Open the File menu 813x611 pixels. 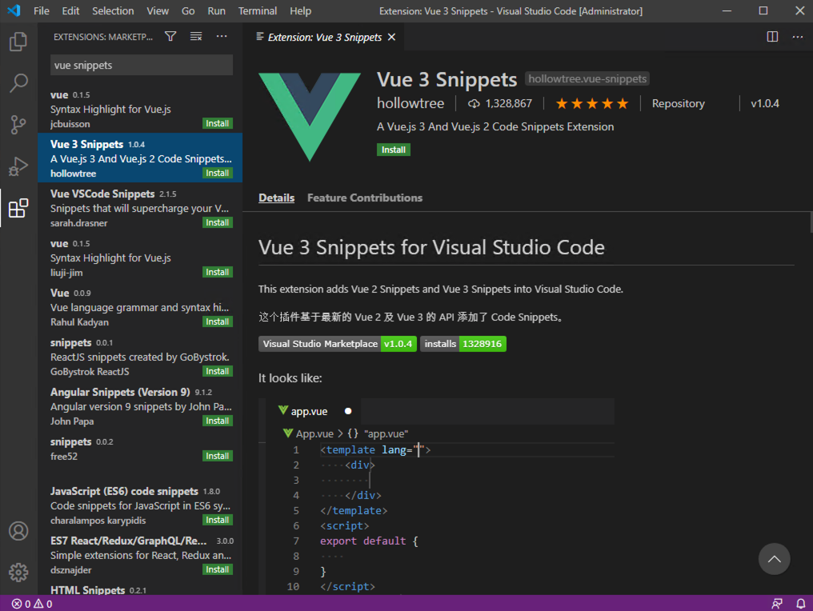[42, 11]
